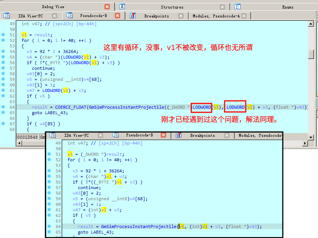This screenshot has height=238, width=318.
Task: Switch to IDA View-PC tab in lower window
Action: pos(76,135)
